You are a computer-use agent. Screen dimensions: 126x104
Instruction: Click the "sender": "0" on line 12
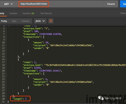[41, 48]
